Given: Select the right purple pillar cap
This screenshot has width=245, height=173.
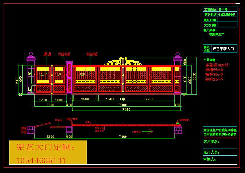Looking at the screenshot, I should click(177, 56).
